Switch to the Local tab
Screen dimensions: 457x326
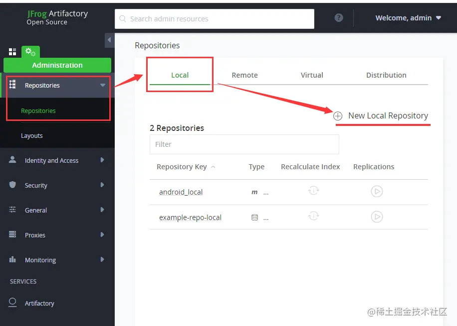[x=180, y=75]
